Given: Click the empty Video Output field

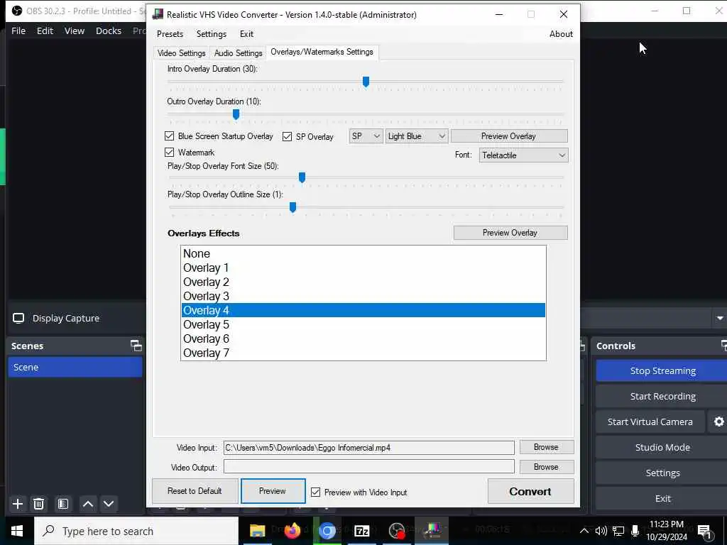Looking at the screenshot, I should 369,467.
